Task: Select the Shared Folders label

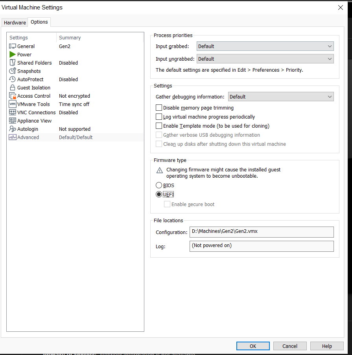Action: [x=34, y=63]
